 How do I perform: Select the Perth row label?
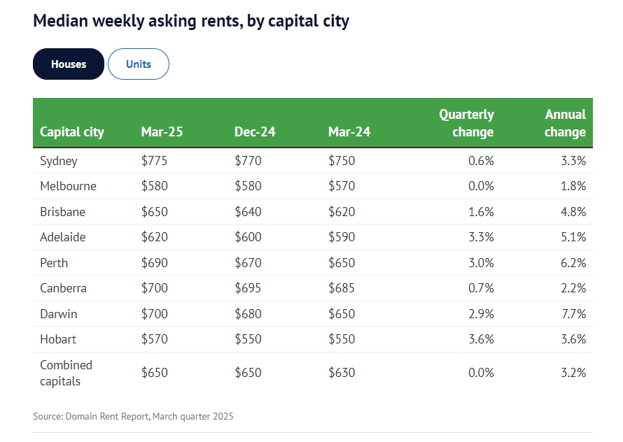pos(54,263)
